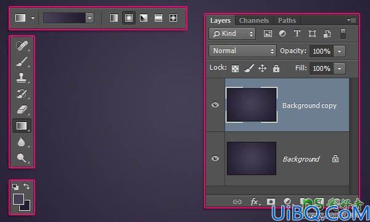370x222 pixels.
Task: Click the Background layer name
Action: pyautogui.click(x=301, y=159)
